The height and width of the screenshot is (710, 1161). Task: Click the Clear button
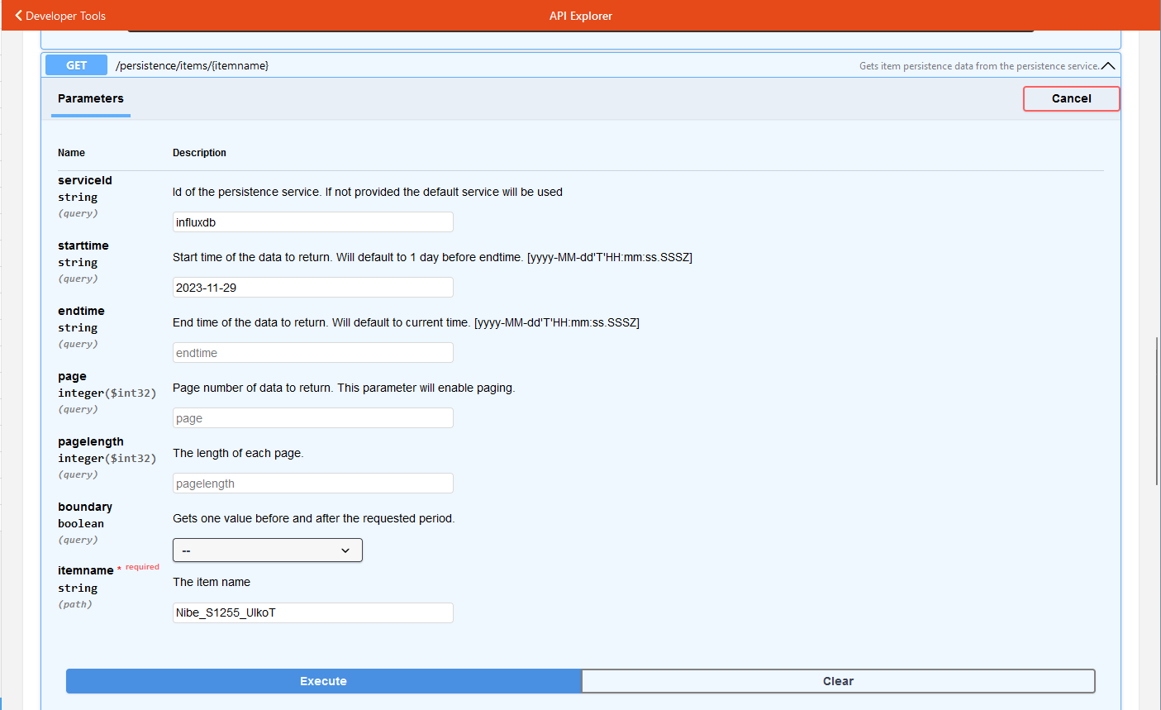click(x=838, y=680)
